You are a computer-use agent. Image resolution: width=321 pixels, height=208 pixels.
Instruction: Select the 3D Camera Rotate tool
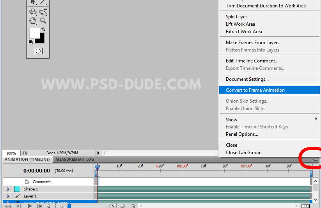43,12
